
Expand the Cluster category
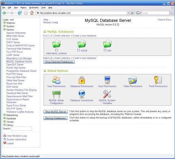pos(5,122)
